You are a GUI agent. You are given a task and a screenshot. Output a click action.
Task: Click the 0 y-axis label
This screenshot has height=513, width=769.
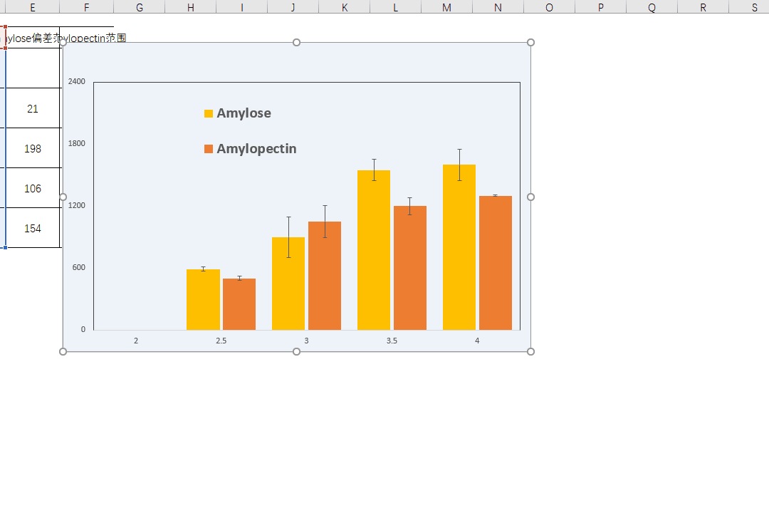point(83,329)
